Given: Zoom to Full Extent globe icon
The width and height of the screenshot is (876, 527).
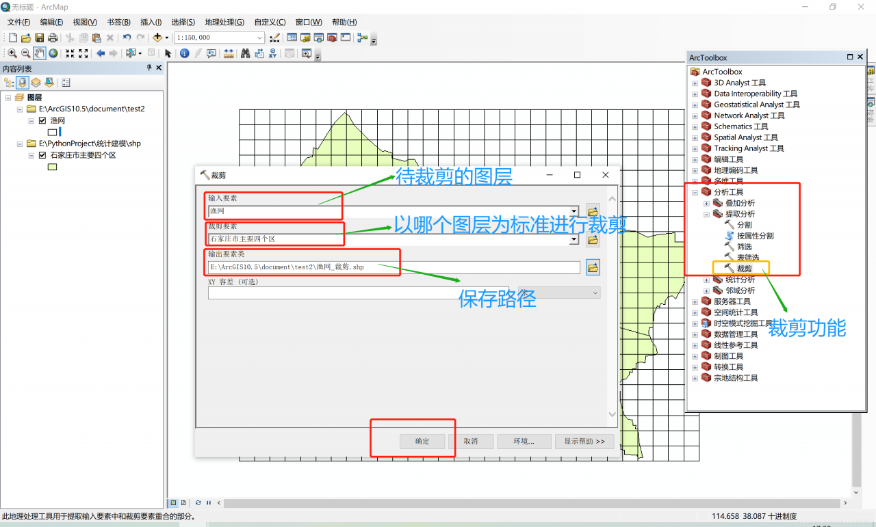Looking at the screenshot, I should click(53, 53).
